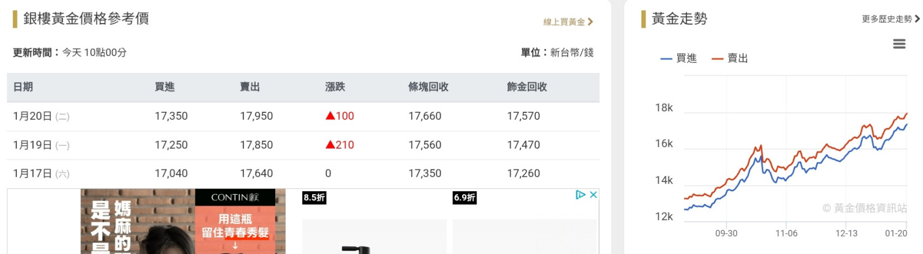Click the chevron arrow after 更多歷史走勢

click(x=917, y=19)
